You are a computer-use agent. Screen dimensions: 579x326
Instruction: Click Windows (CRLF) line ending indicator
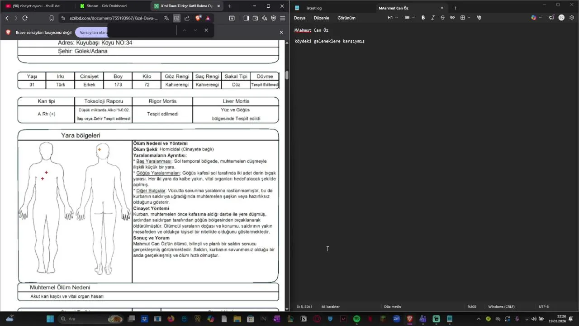click(501, 307)
